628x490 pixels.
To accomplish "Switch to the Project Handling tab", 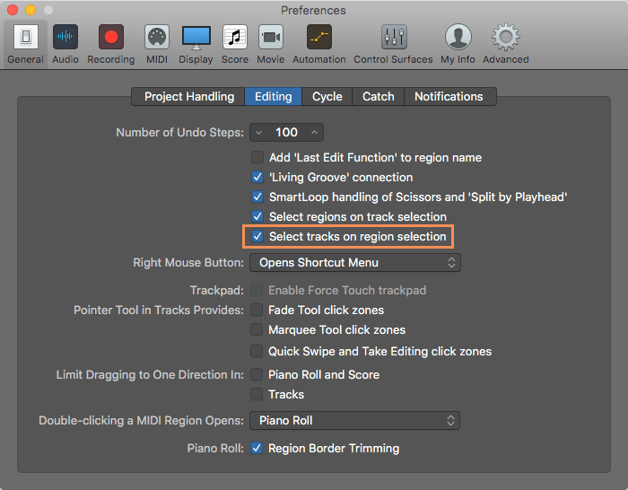I will click(189, 97).
